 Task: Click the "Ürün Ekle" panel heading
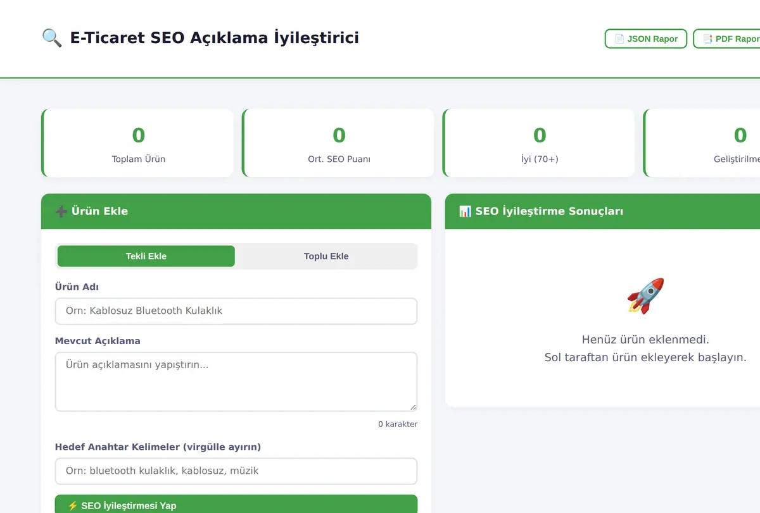click(100, 211)
